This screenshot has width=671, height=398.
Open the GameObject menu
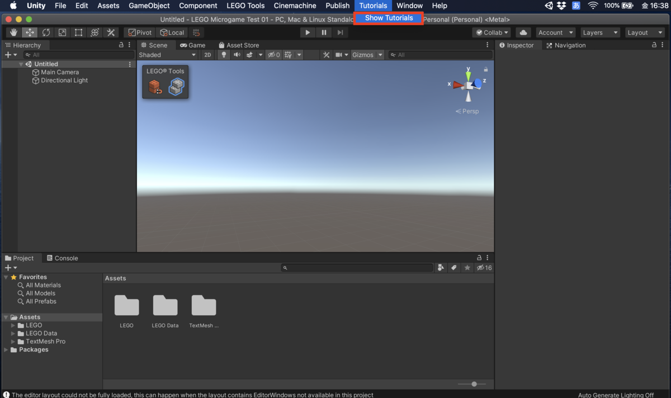point(149,6)
